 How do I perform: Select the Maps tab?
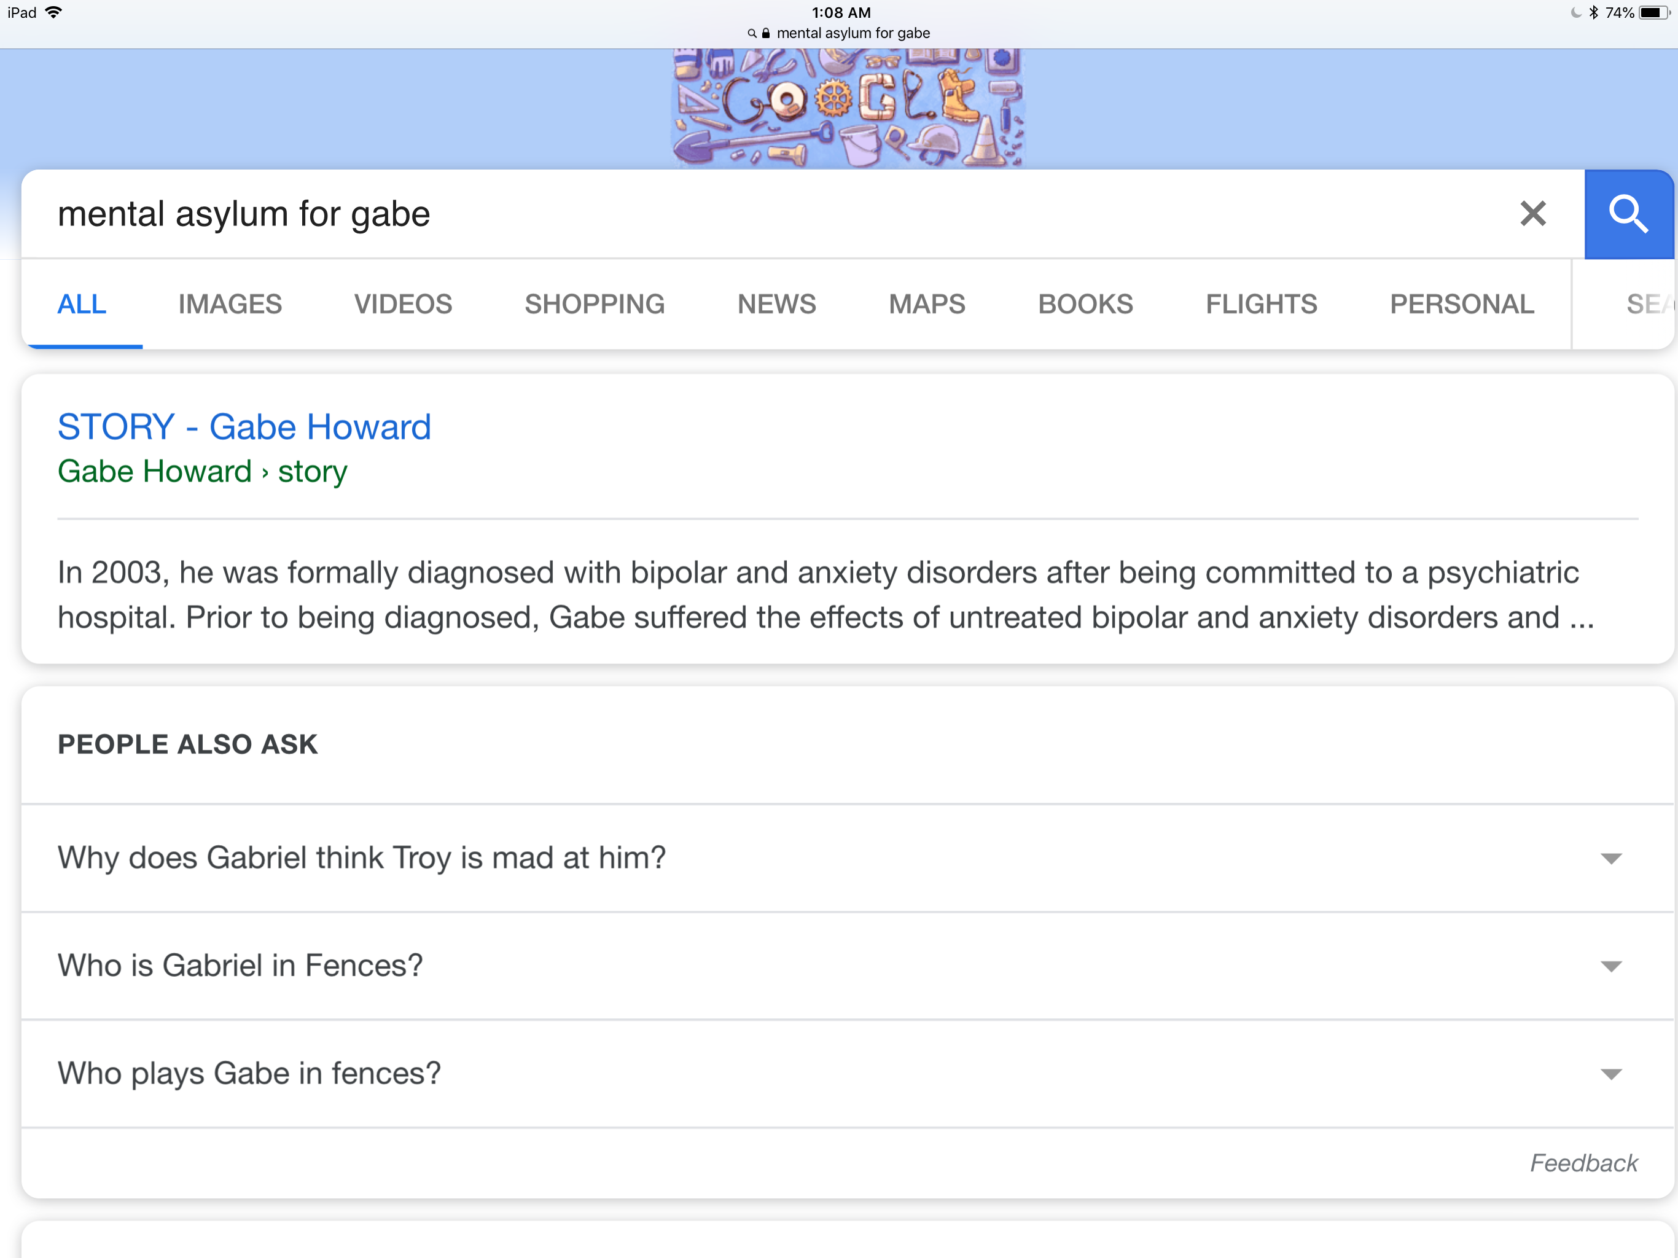(926, 304)
